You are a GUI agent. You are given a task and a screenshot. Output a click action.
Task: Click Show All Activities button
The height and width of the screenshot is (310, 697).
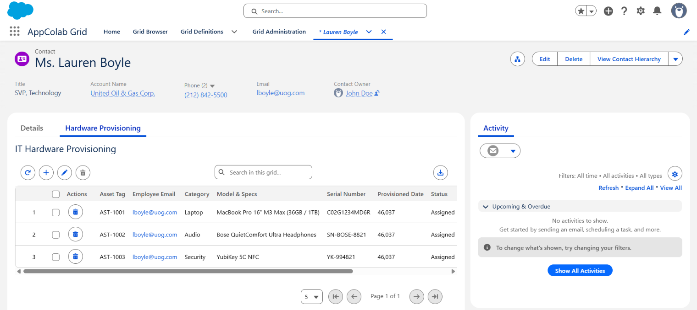click(580, 271)
